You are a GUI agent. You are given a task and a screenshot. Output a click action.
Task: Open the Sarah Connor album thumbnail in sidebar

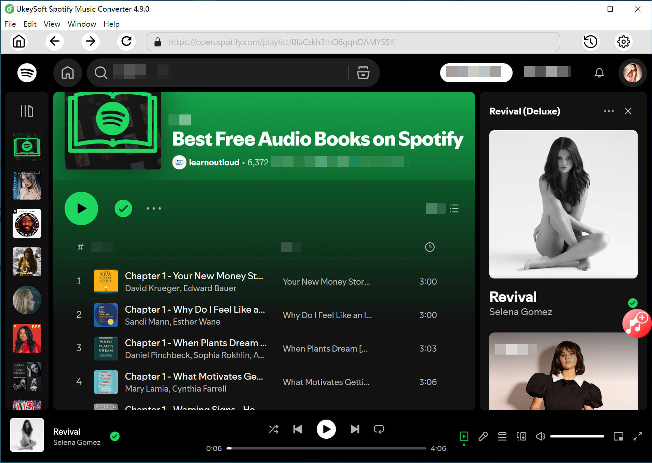27,185
